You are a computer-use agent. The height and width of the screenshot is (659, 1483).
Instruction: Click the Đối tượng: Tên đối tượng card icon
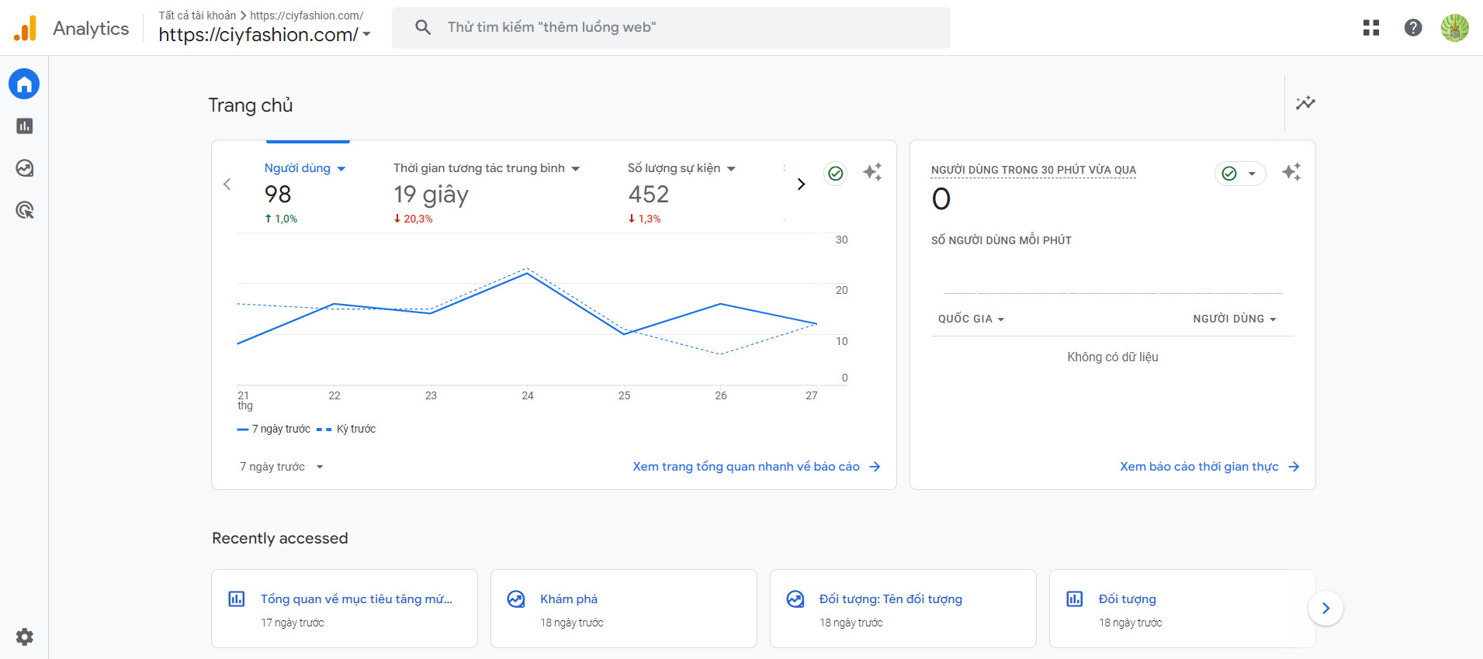tap(795, 599)
